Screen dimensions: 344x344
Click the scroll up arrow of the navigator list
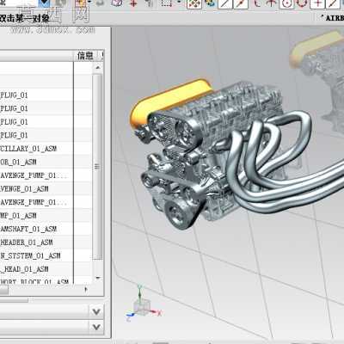[98, 68]
